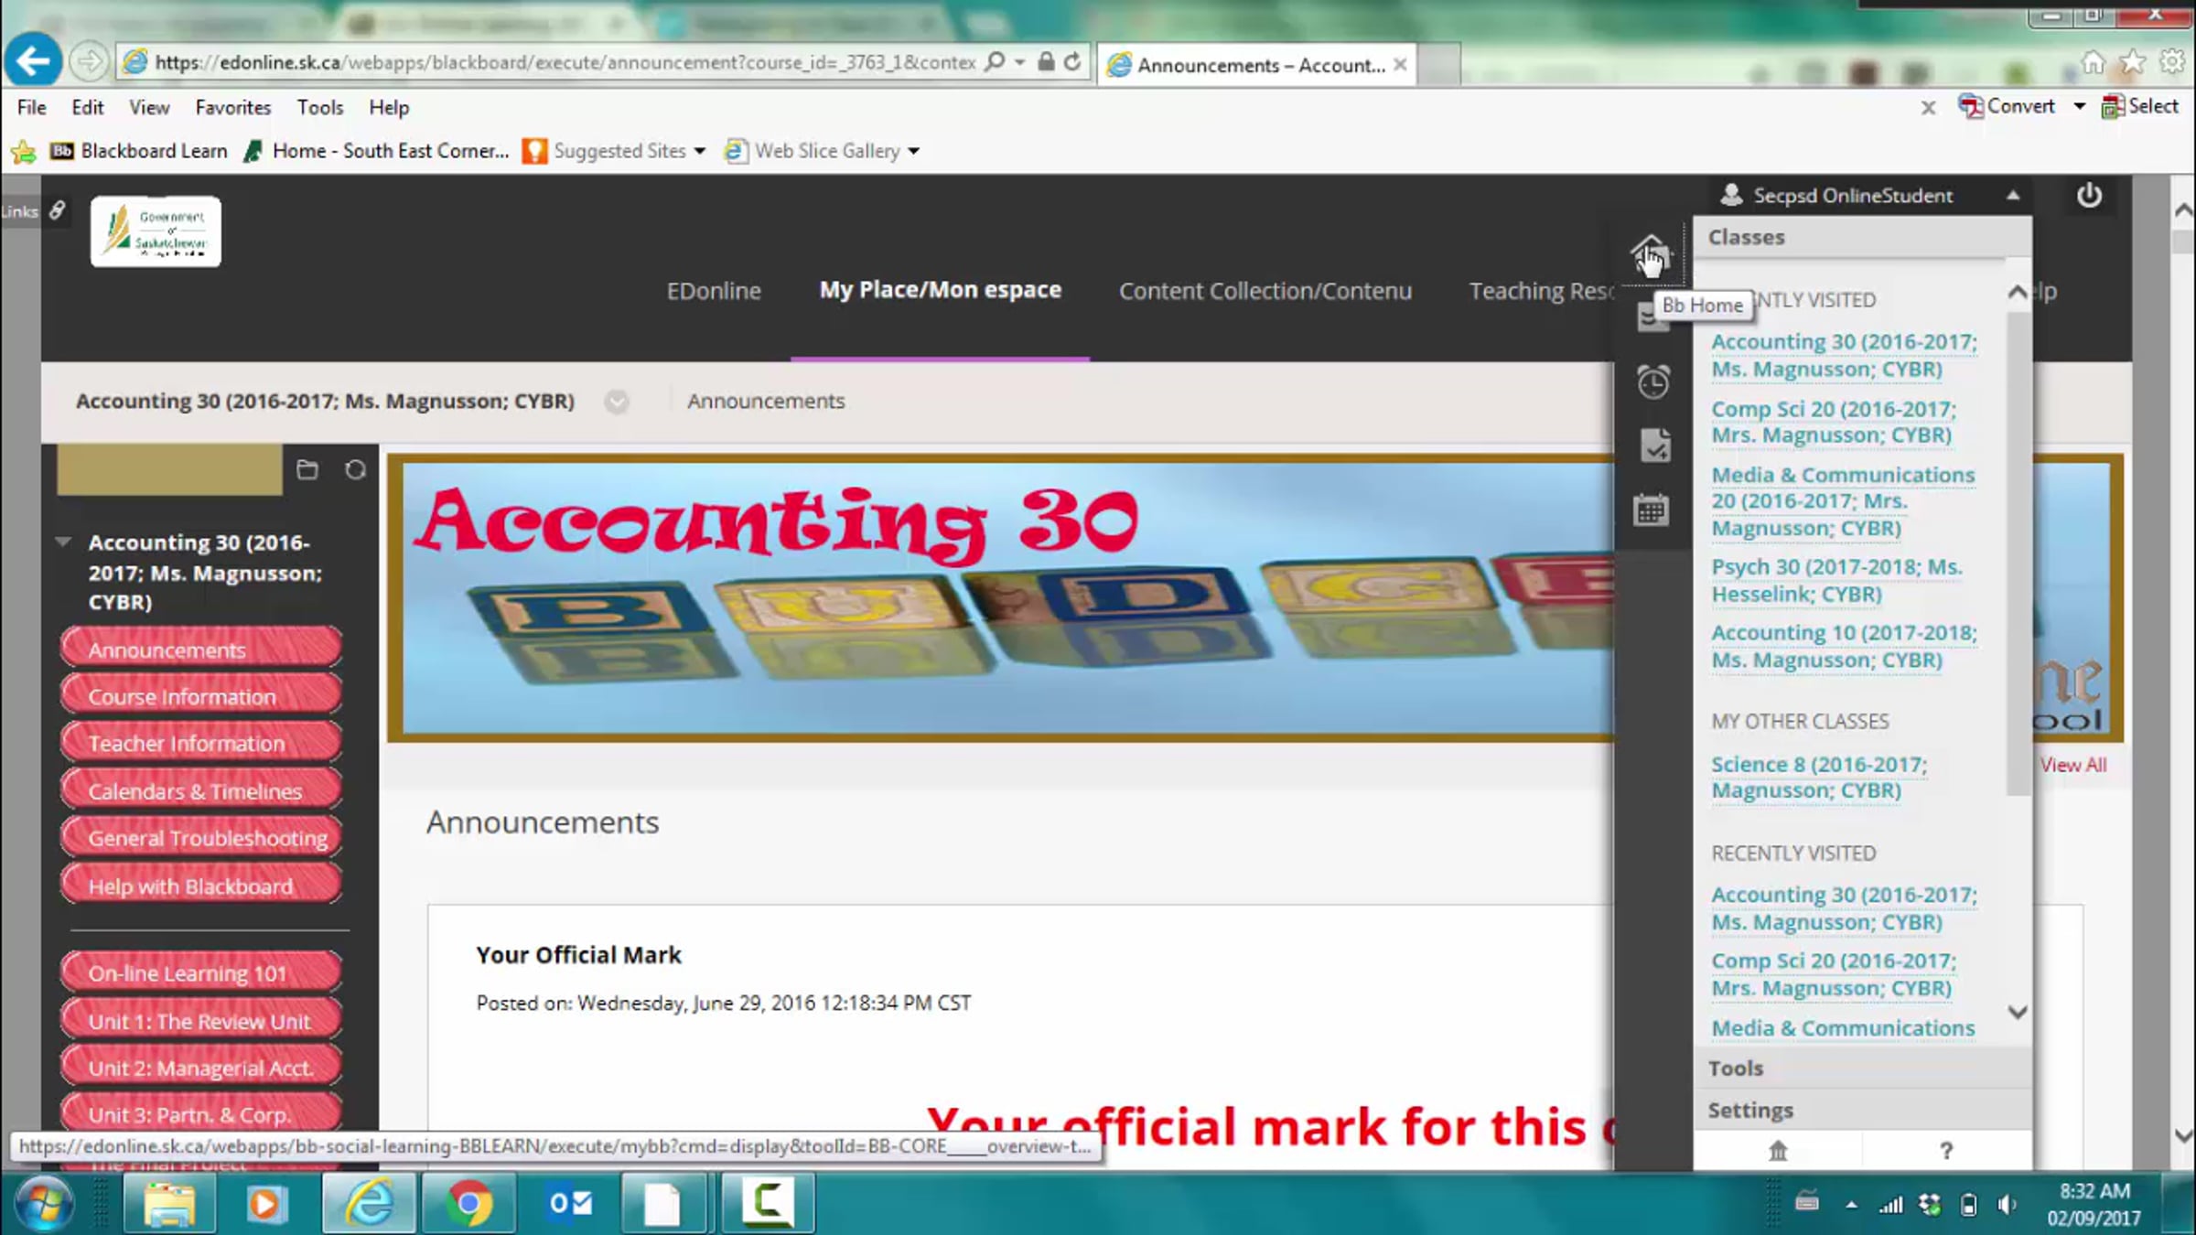Open the Updates alarm clock icon

(1652, 381)
